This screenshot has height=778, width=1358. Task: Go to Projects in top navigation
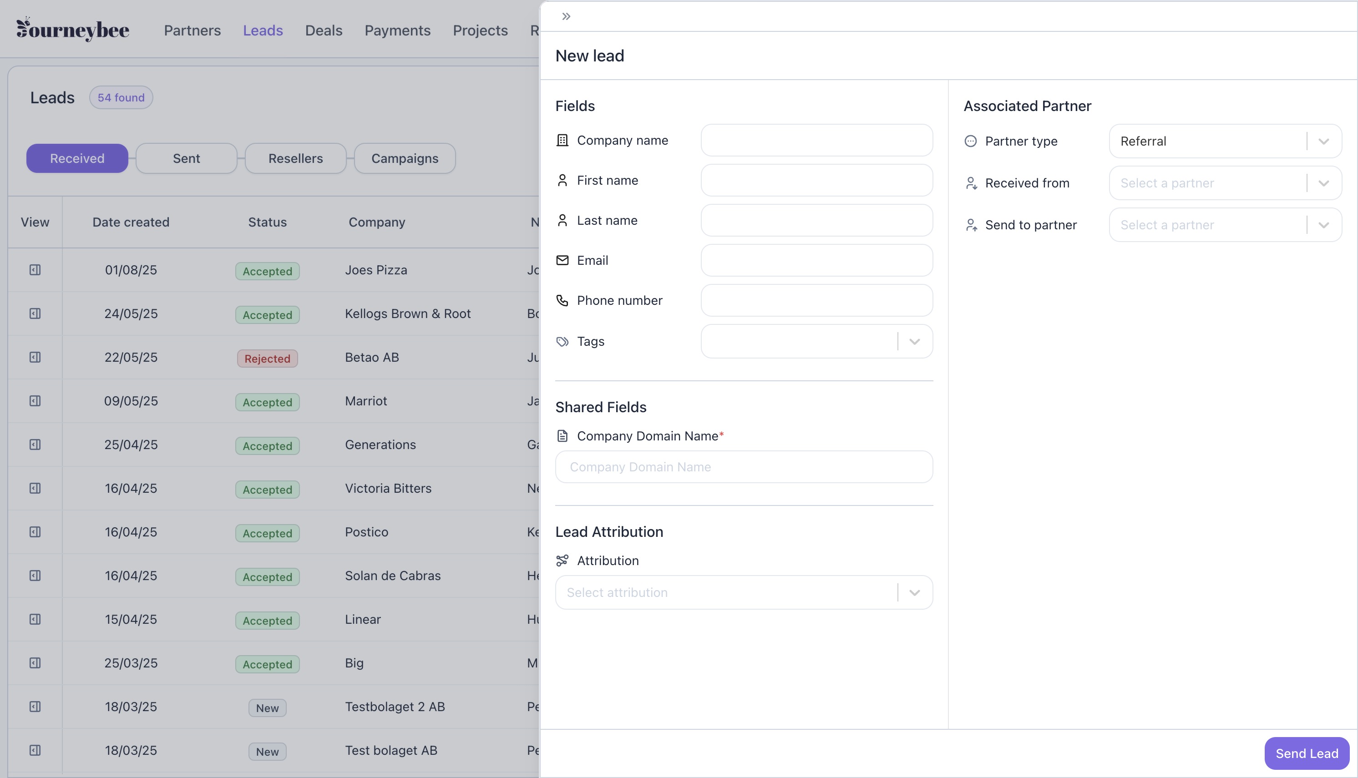[x=481, y=30]
